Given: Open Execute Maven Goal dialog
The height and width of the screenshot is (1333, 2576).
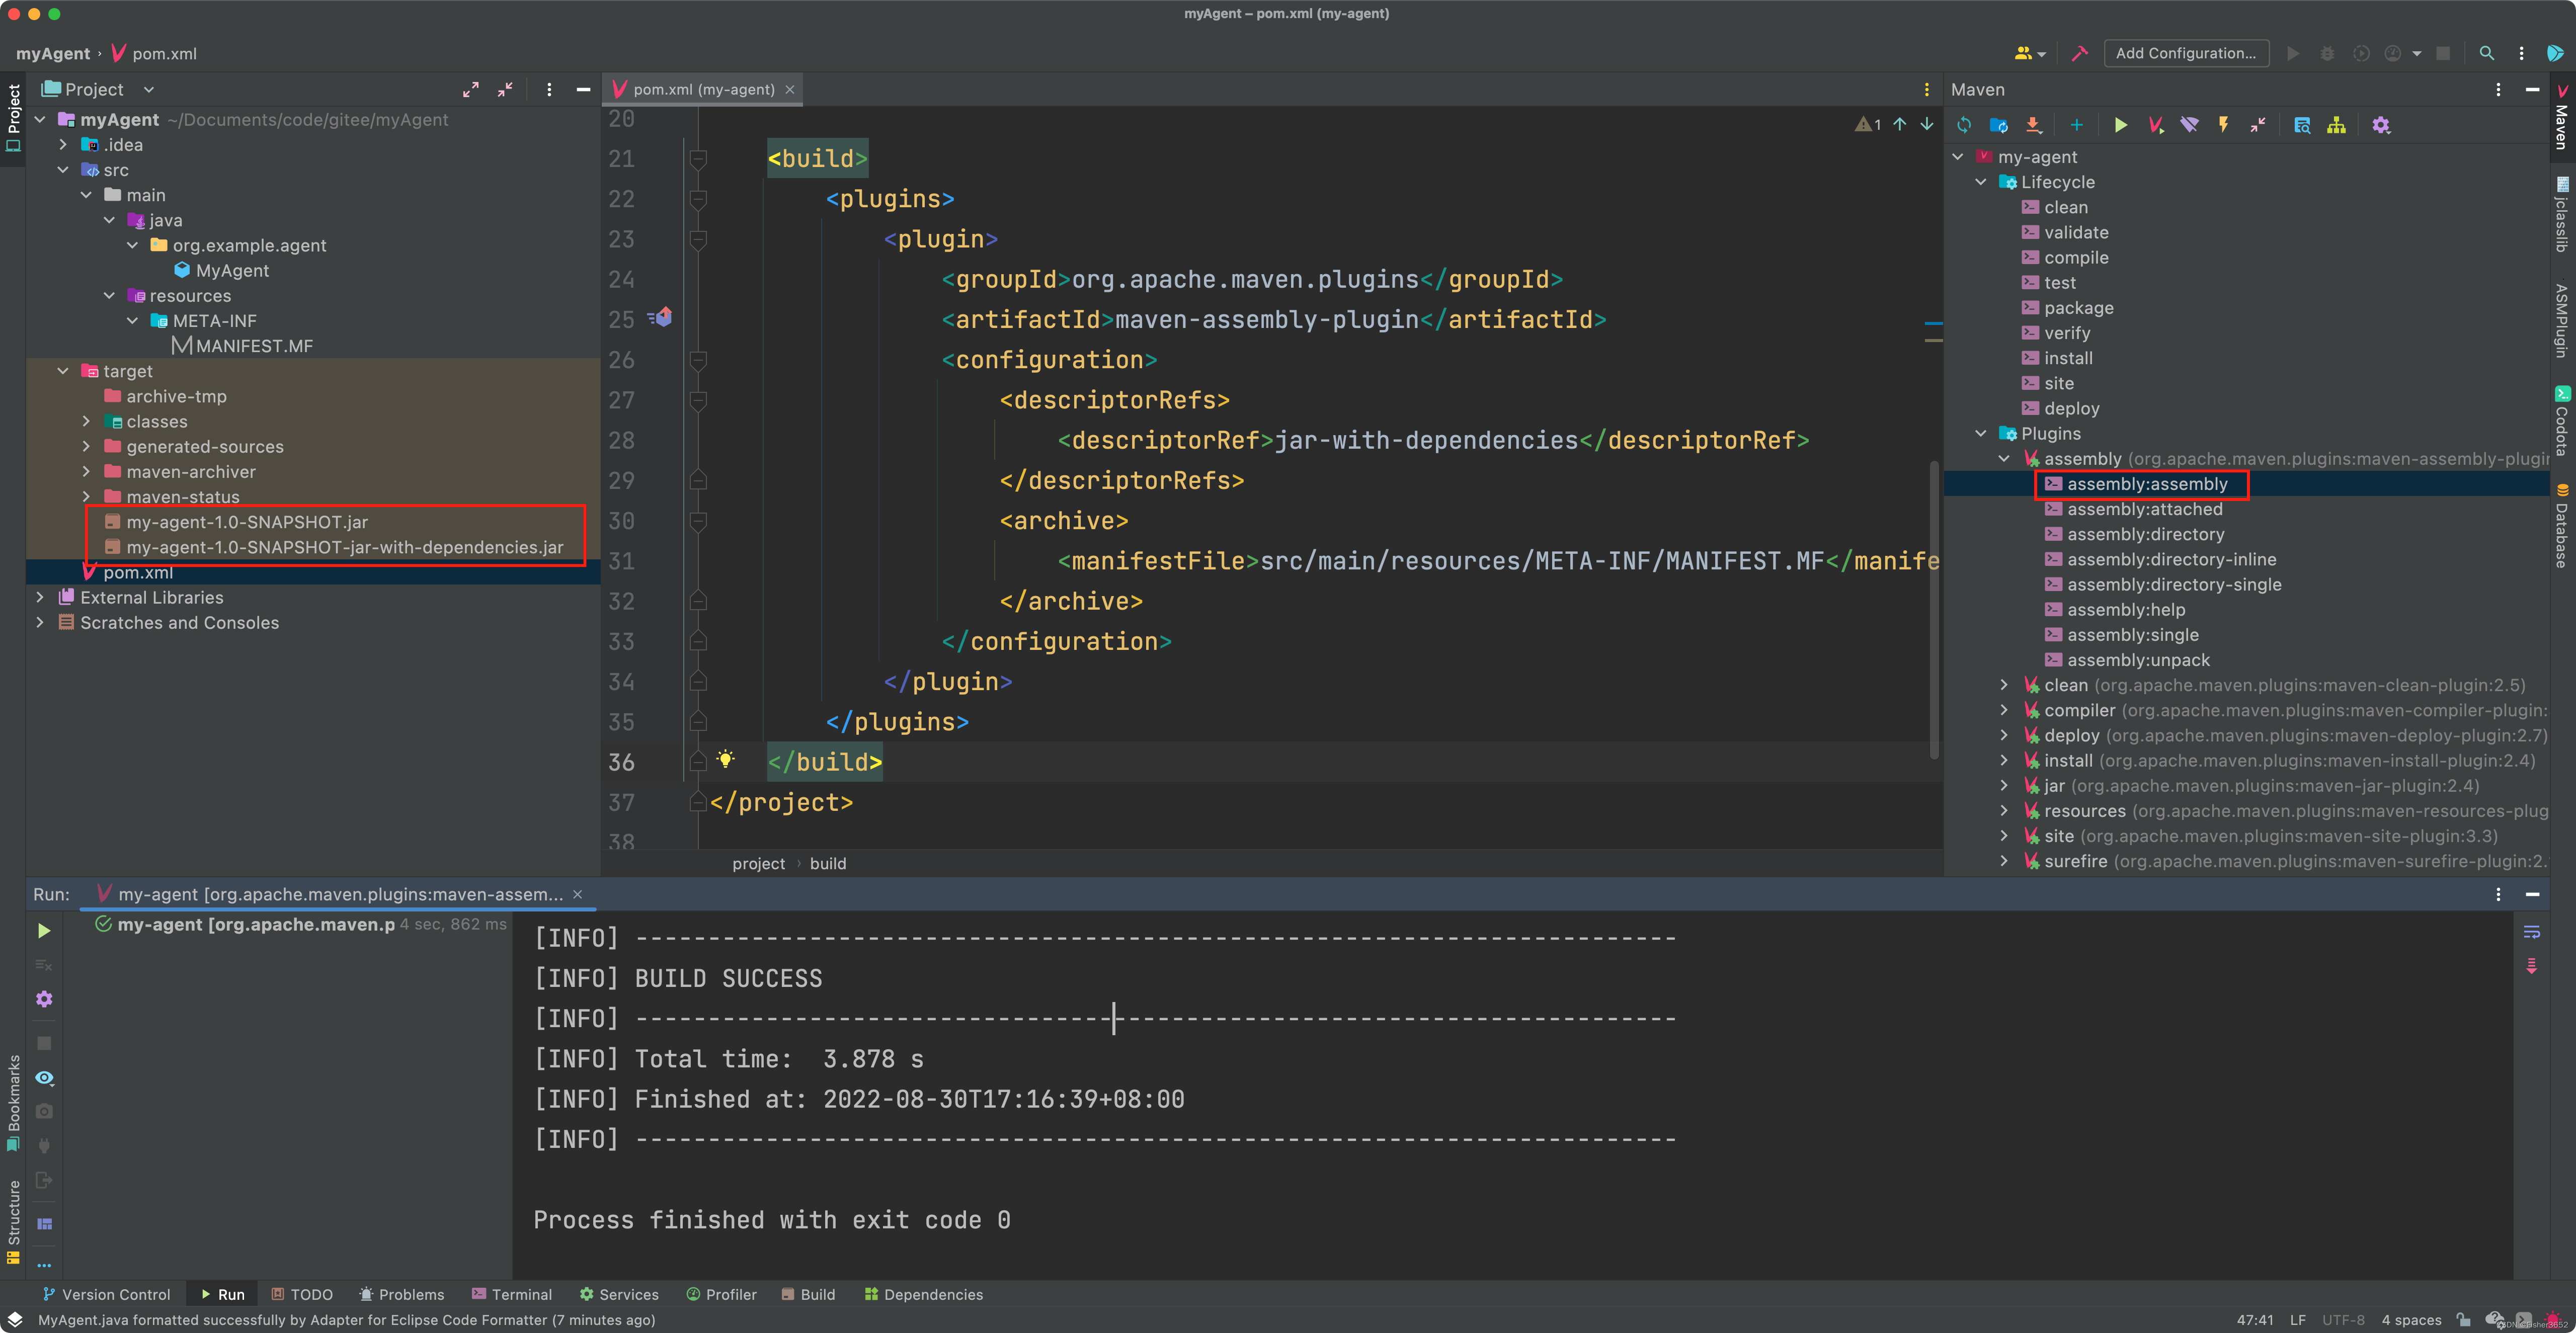Looking at the screenshot, I should tap(2155, 125).
